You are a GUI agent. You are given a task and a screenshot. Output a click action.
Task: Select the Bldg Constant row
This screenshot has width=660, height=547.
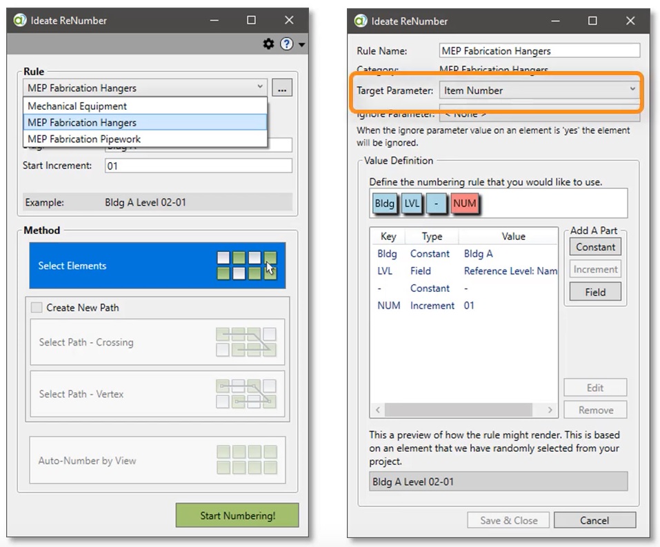coord(464,254)
